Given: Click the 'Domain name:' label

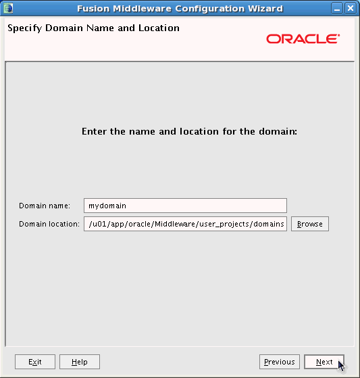Looking at the screenshot, I should tap(45, 206).
